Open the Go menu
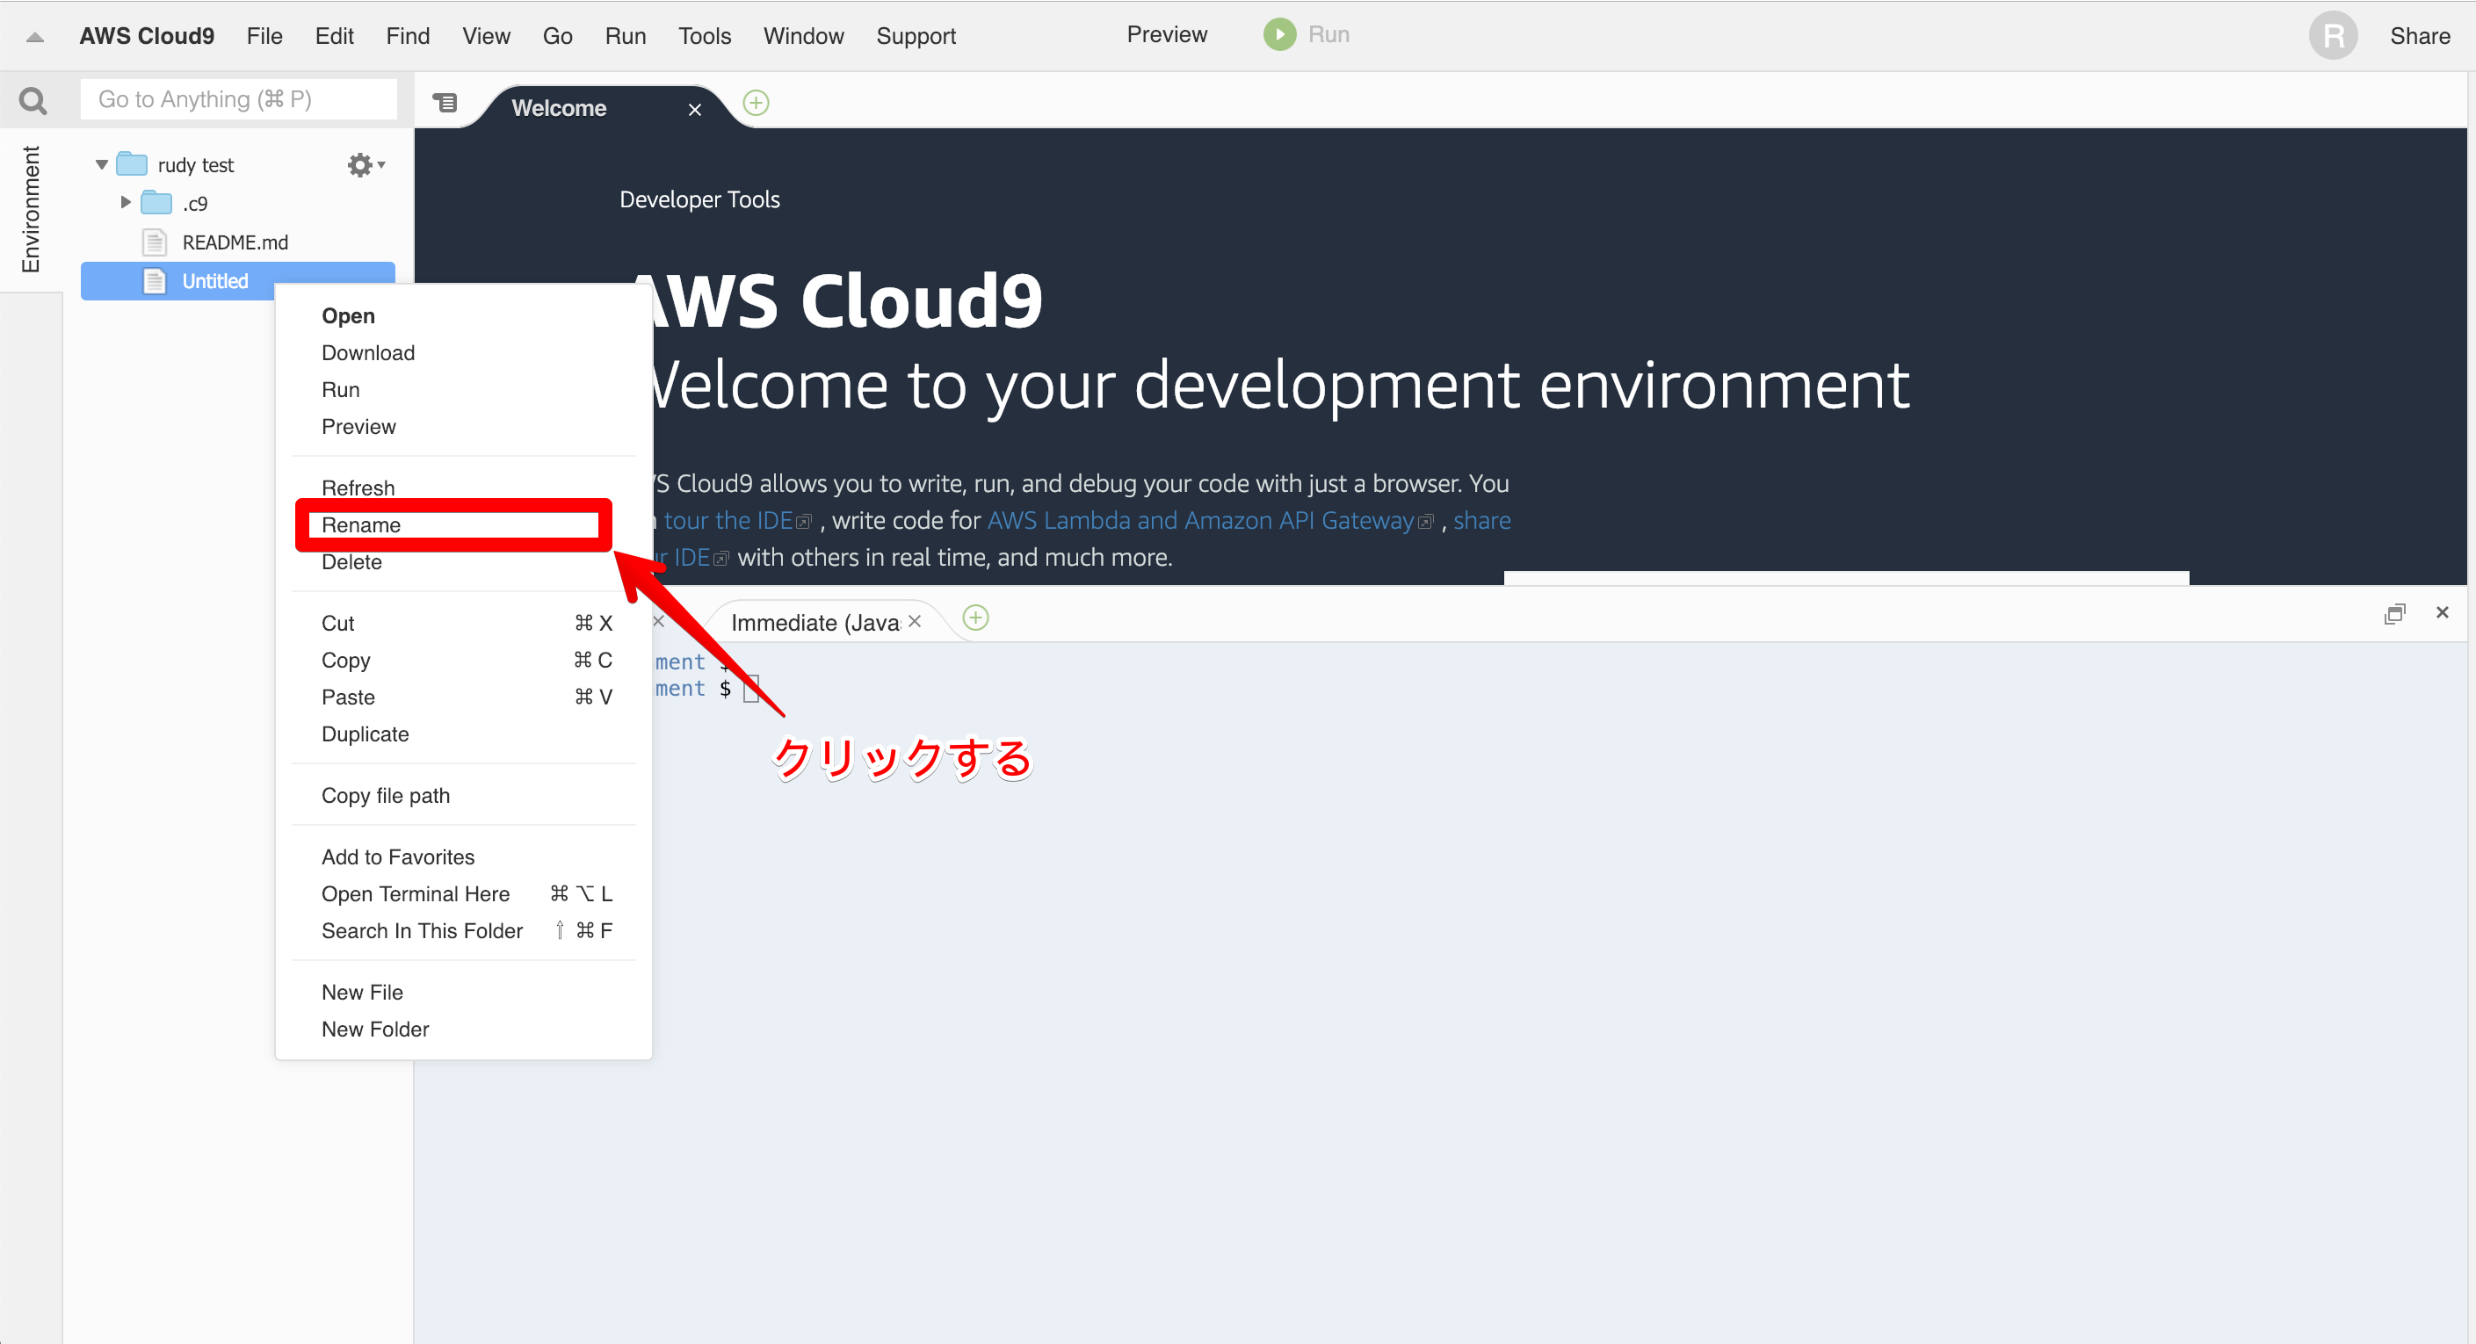Screen dimensions: 2476x1344 pyautogui.click(x=557, y=37)
